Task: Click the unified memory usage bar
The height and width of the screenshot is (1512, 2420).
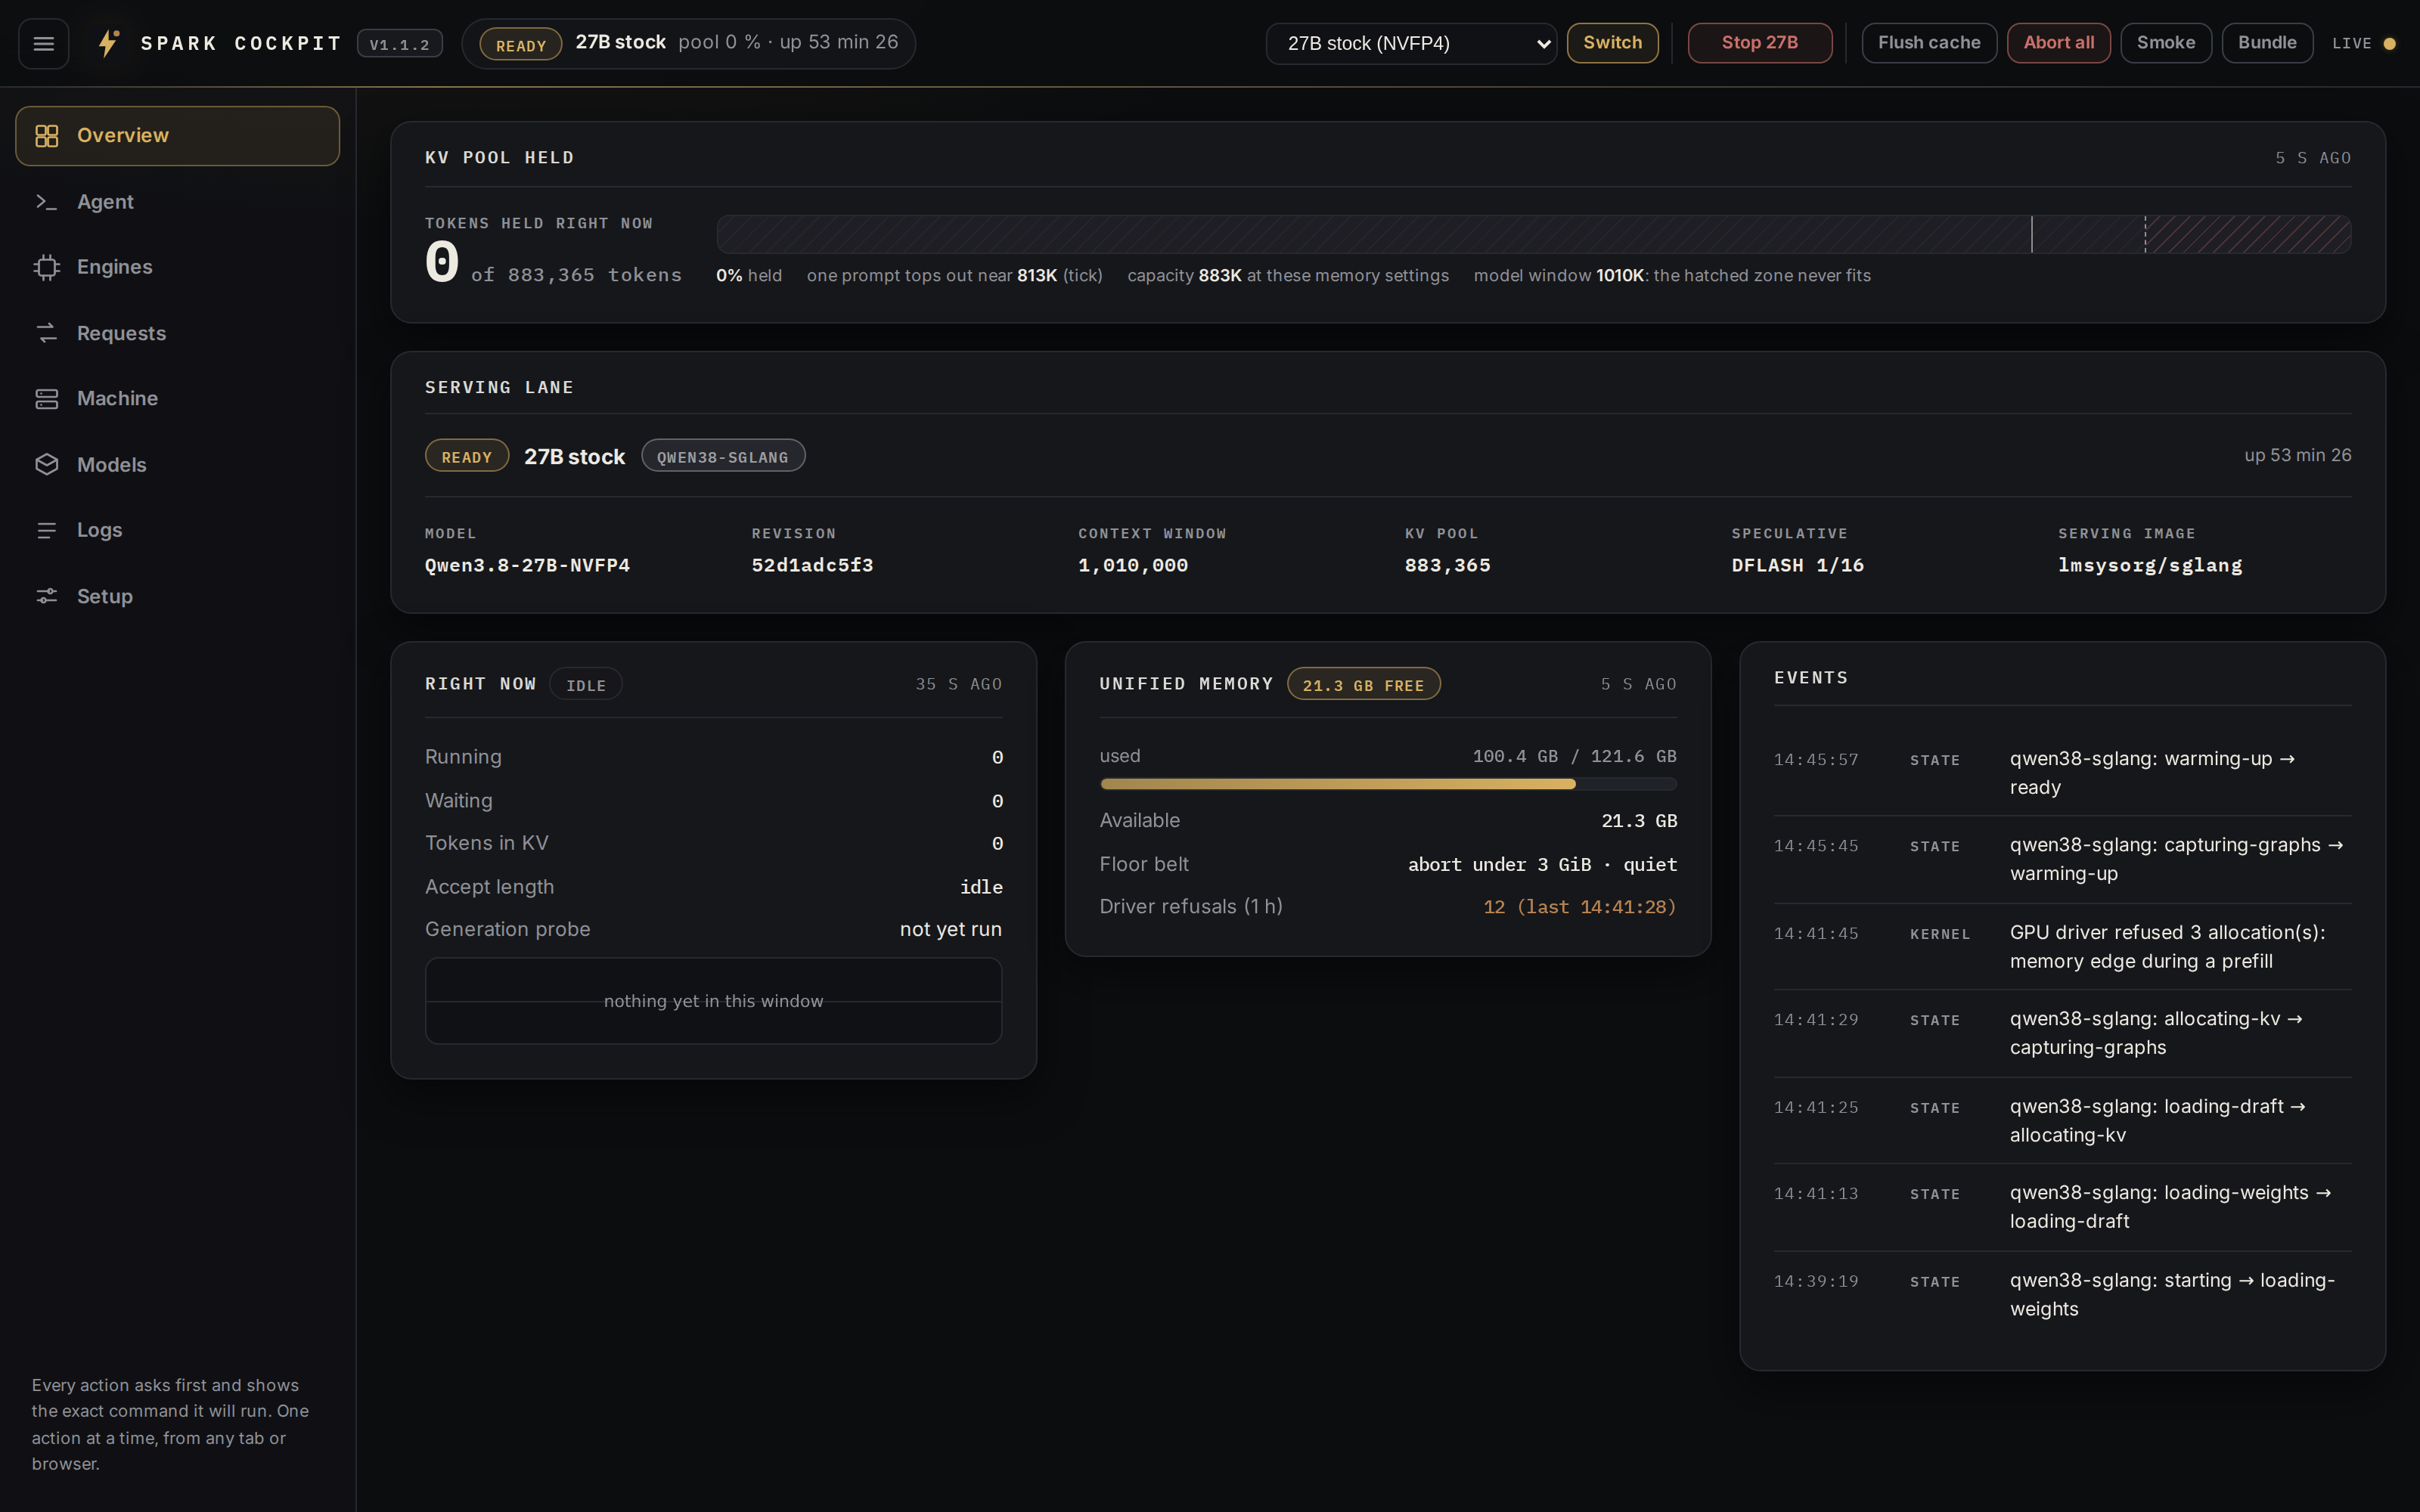Action: click(1388, 784)
